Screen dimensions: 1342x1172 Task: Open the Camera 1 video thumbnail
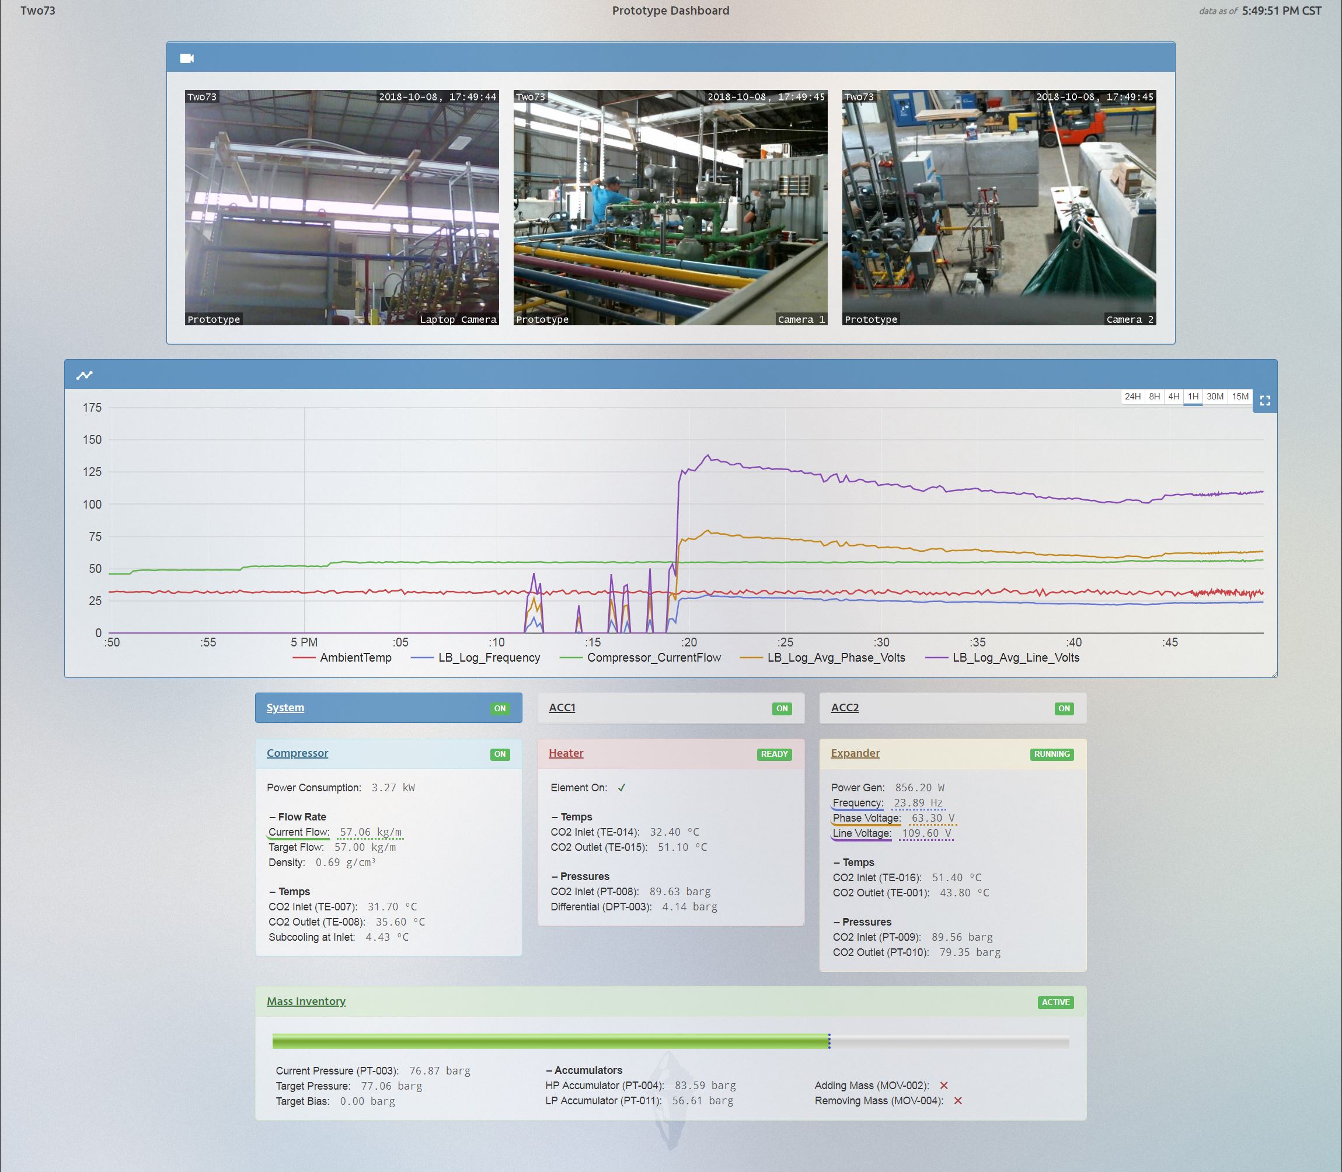[x=670, y=207]
